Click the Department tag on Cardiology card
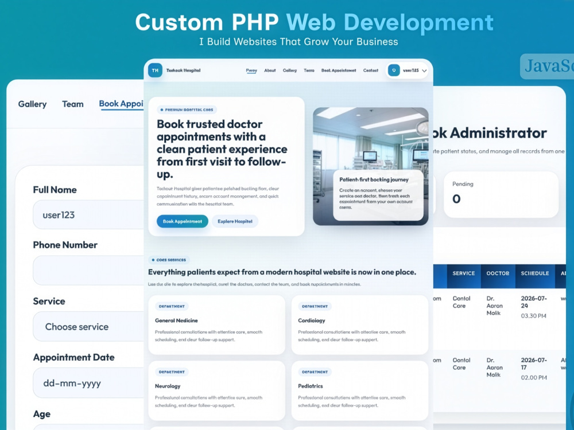Image resolution: width=574 pixels, height=430 pixels. (x=315, y=306)
